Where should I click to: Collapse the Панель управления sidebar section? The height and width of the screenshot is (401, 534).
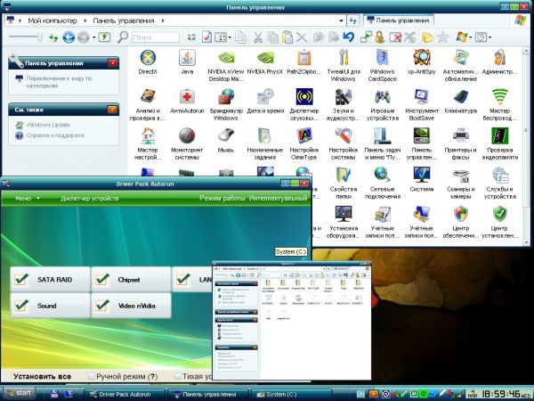[x=112, y=63]
